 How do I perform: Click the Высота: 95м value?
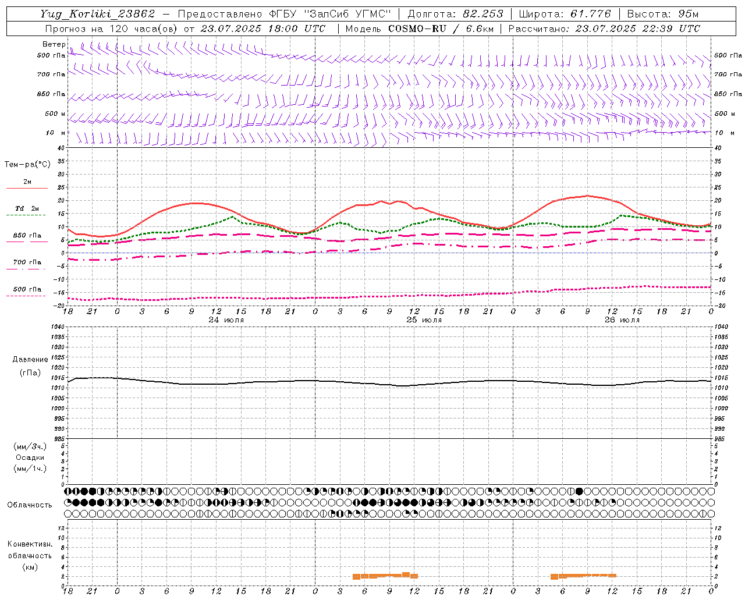coord(663,14)
